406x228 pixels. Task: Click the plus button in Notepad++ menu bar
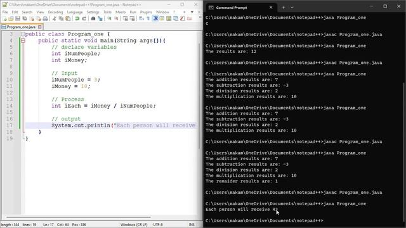(x=185, y=12)
